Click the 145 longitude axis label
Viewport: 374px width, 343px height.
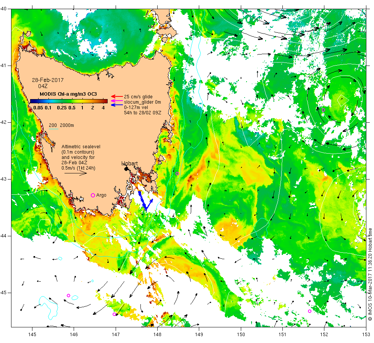[32, 335]
